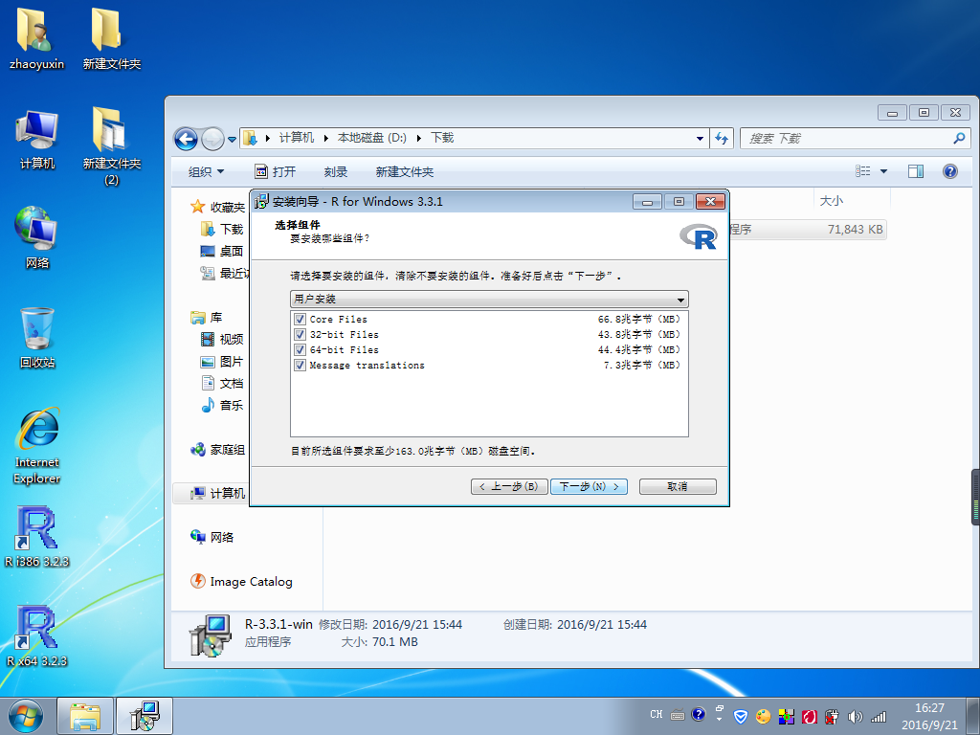980x735 pixels.
Task: Click the 71,843 KB file size cell
Action: click(855, 230)
